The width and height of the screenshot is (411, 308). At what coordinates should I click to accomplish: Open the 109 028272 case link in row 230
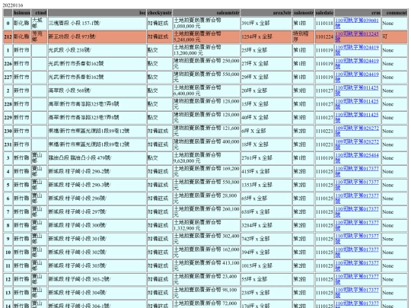357,131
